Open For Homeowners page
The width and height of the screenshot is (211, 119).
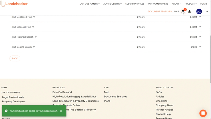(158, 4)
